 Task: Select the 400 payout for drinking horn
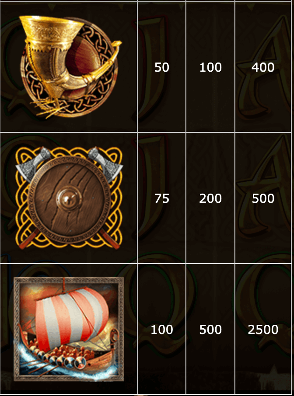pyautogui.click(x=263, y=67)
